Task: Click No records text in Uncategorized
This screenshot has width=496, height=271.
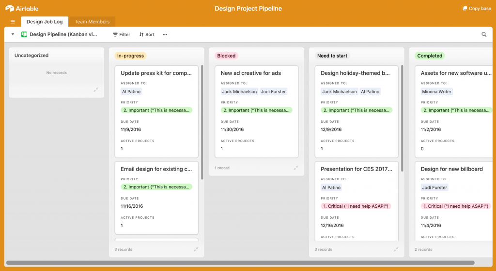Action: click(x=56, y=72)
